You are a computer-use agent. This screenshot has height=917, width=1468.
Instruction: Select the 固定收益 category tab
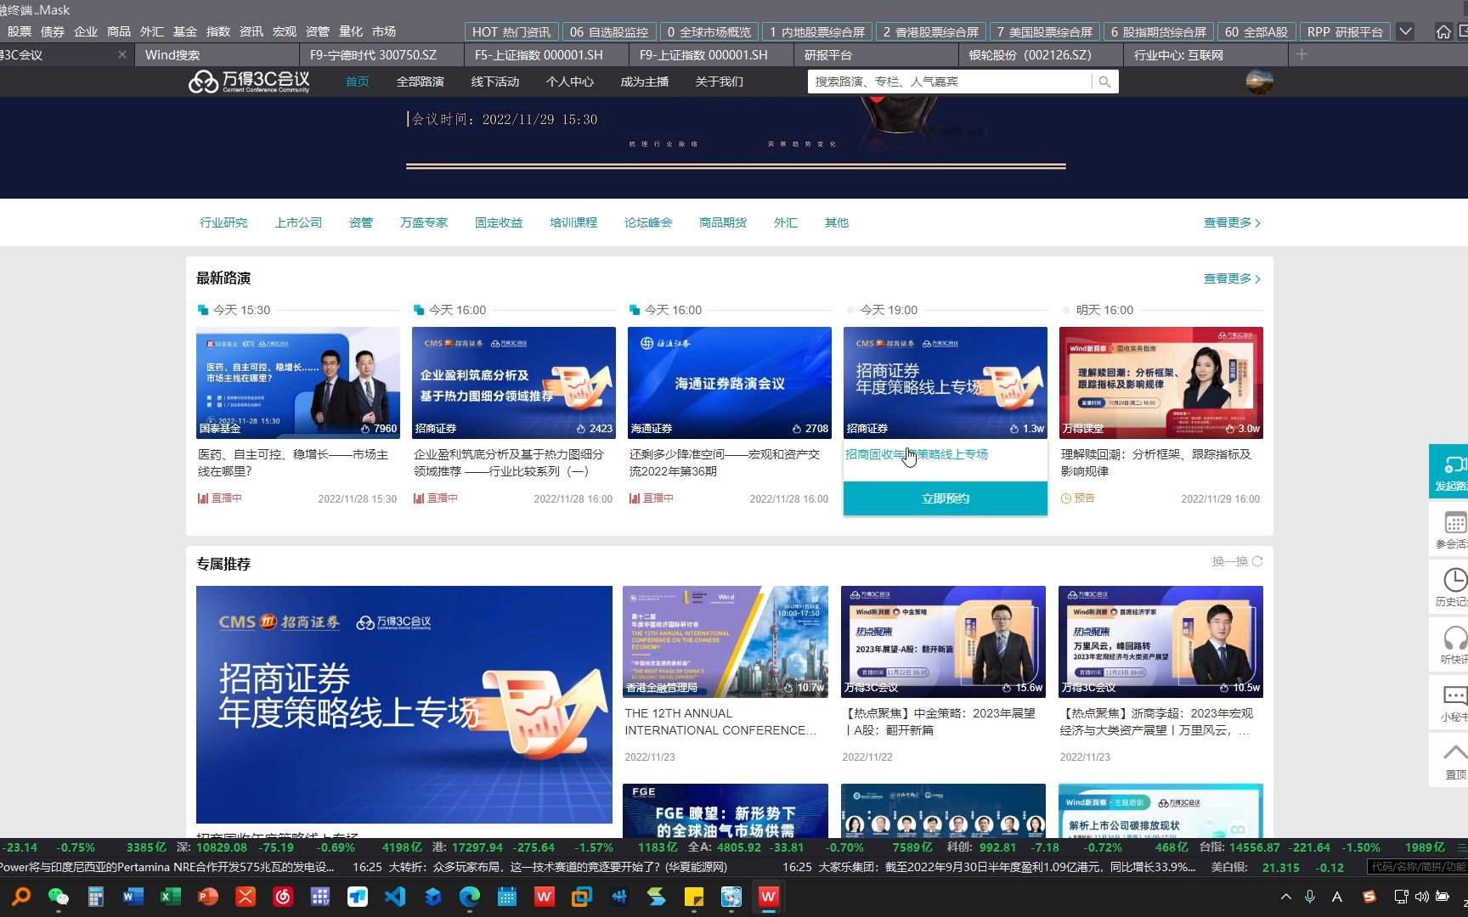499,222
